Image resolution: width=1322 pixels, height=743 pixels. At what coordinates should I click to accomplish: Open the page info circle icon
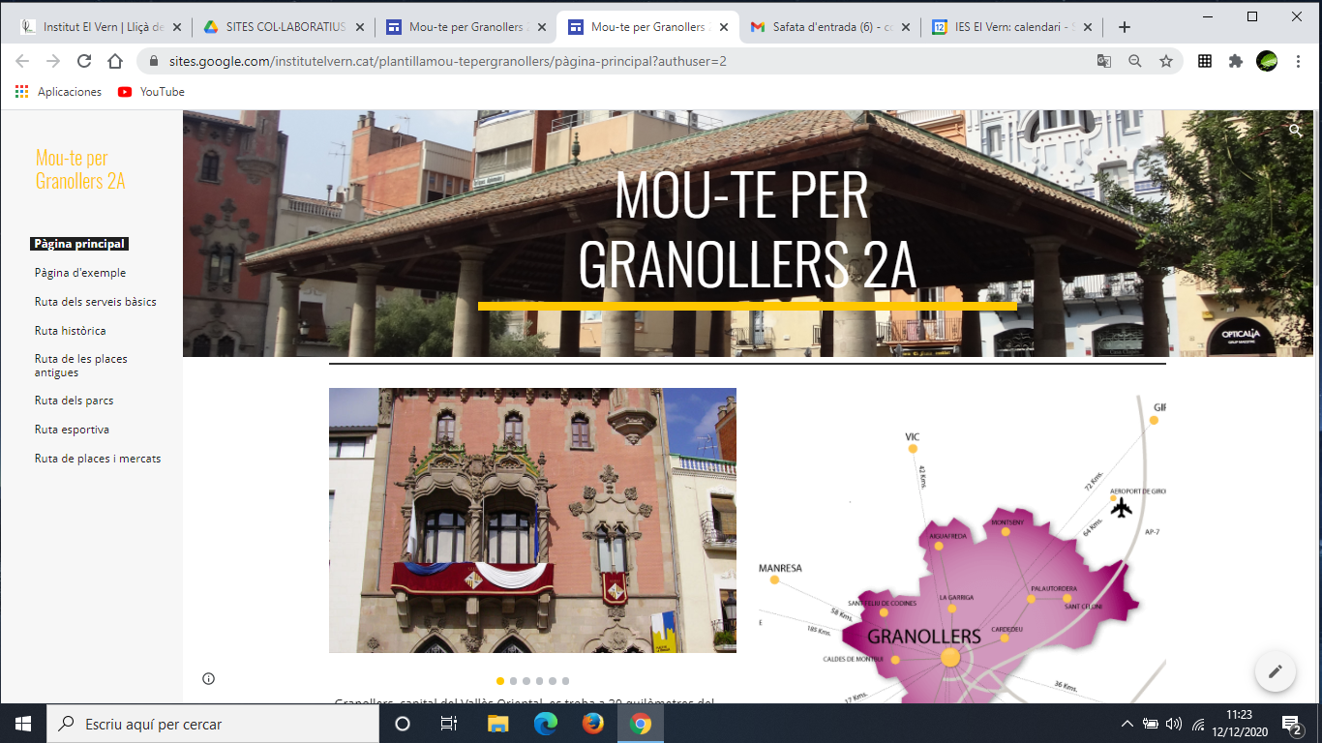(x=208, y=678)
